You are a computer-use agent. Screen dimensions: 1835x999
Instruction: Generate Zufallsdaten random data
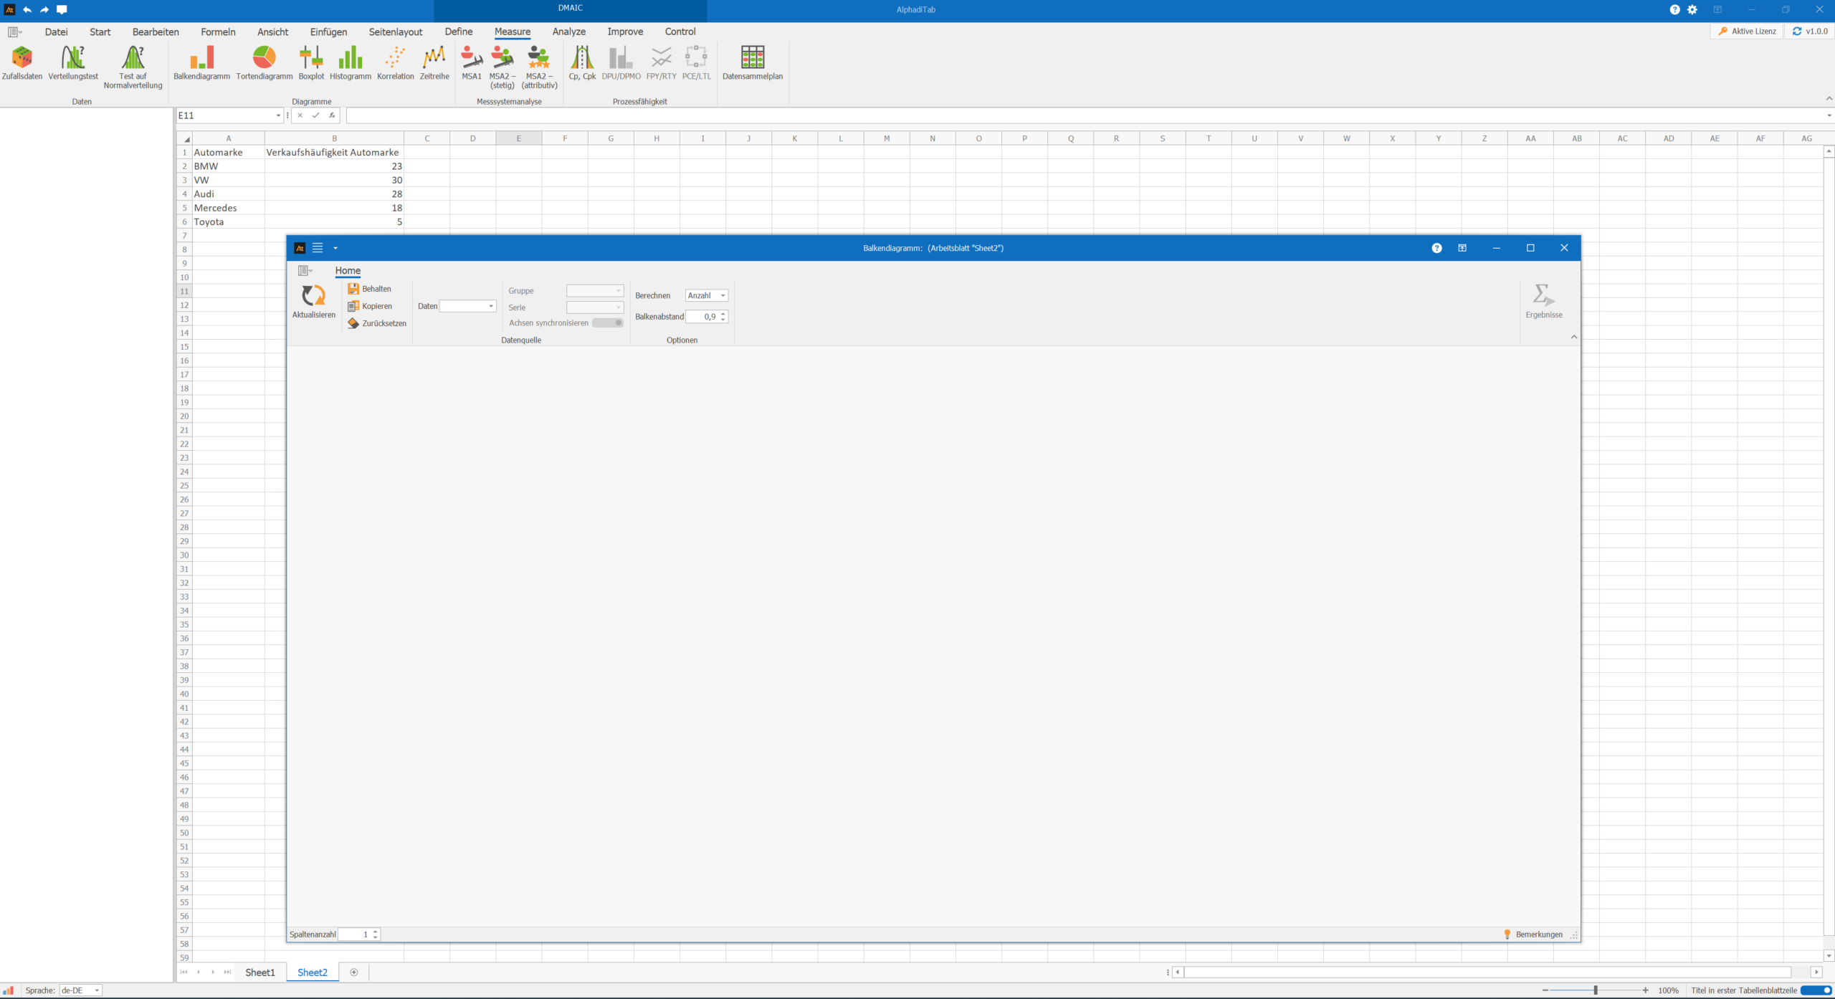[22, 62]
